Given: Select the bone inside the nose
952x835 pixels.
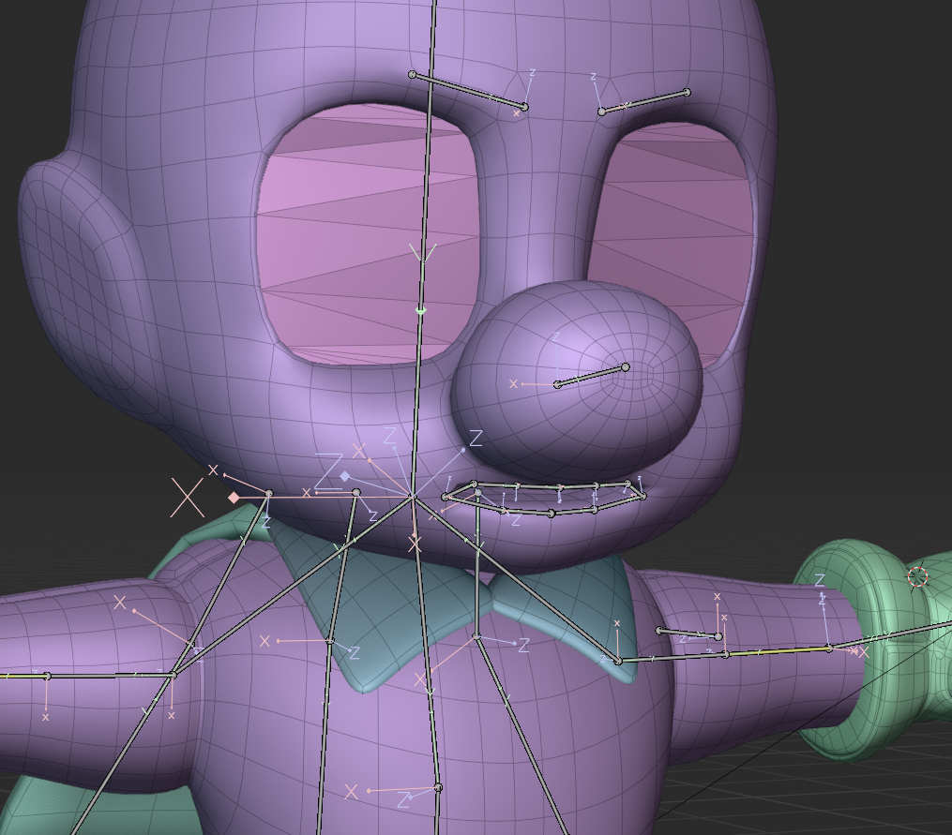Looking at the screenshot, I should 592,376.
